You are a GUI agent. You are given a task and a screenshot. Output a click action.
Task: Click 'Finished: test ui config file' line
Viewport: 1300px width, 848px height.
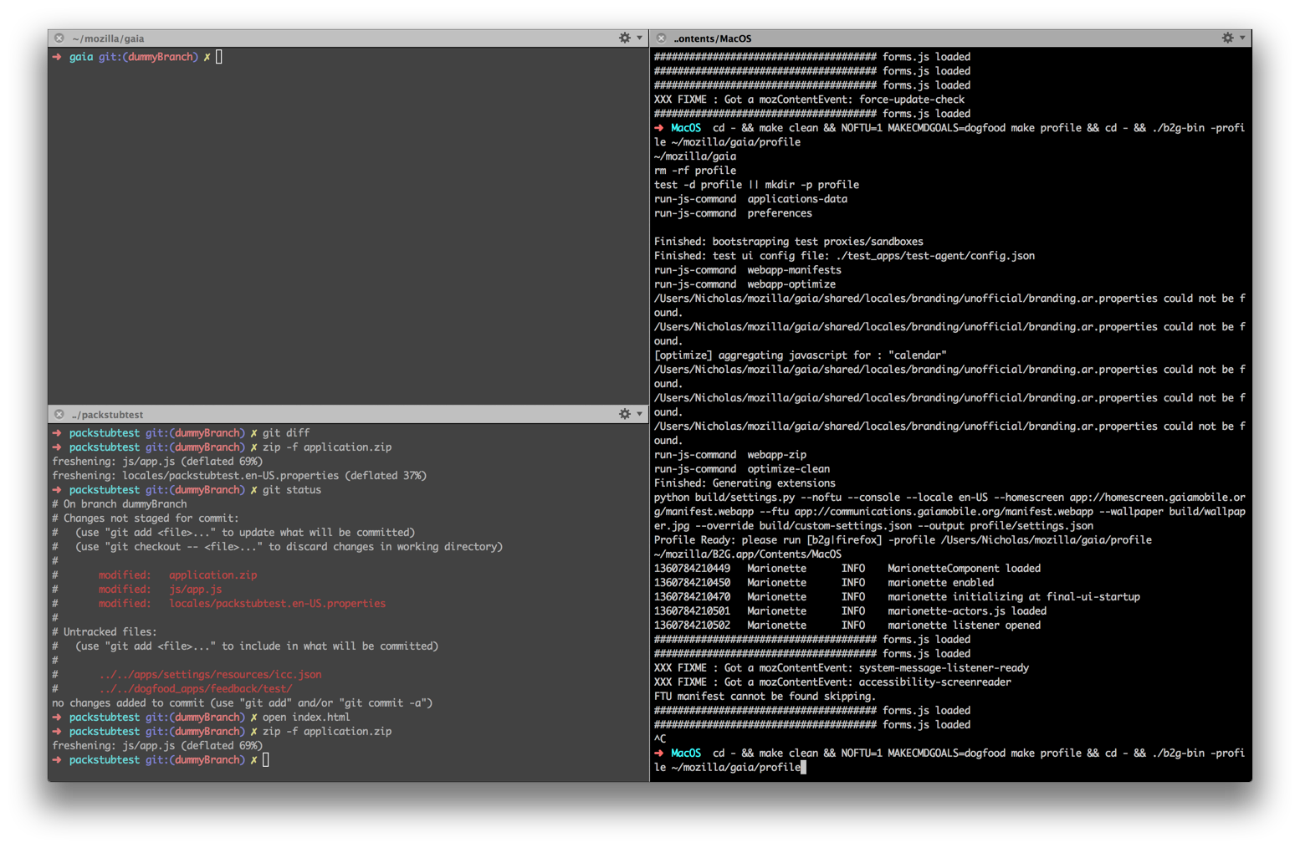[844, 256]
